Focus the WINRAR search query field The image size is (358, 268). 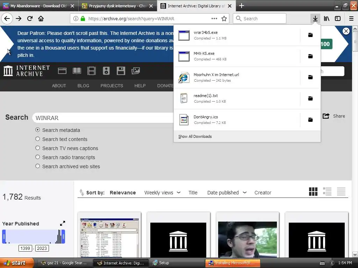pos(104,118)
